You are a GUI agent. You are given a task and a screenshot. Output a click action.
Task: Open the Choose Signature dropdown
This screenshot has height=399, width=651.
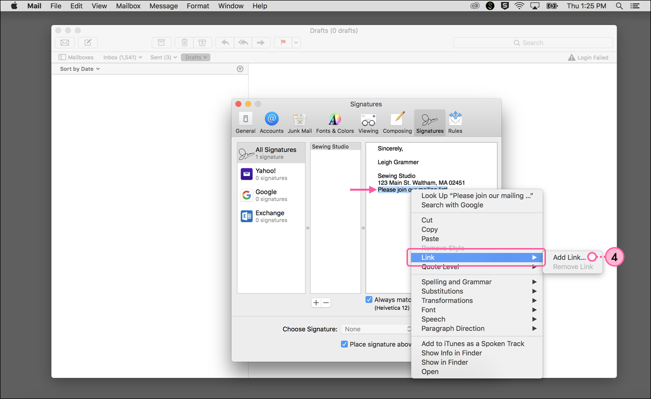tap(377, 329)
